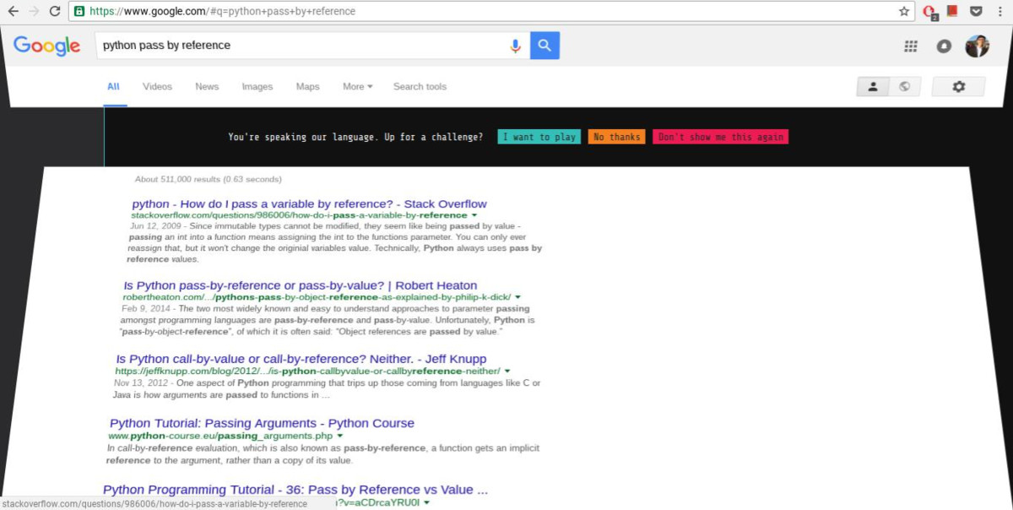Open the red extension icon with badge
This screenshot has height=510, width=1013.
pos(929,12)
